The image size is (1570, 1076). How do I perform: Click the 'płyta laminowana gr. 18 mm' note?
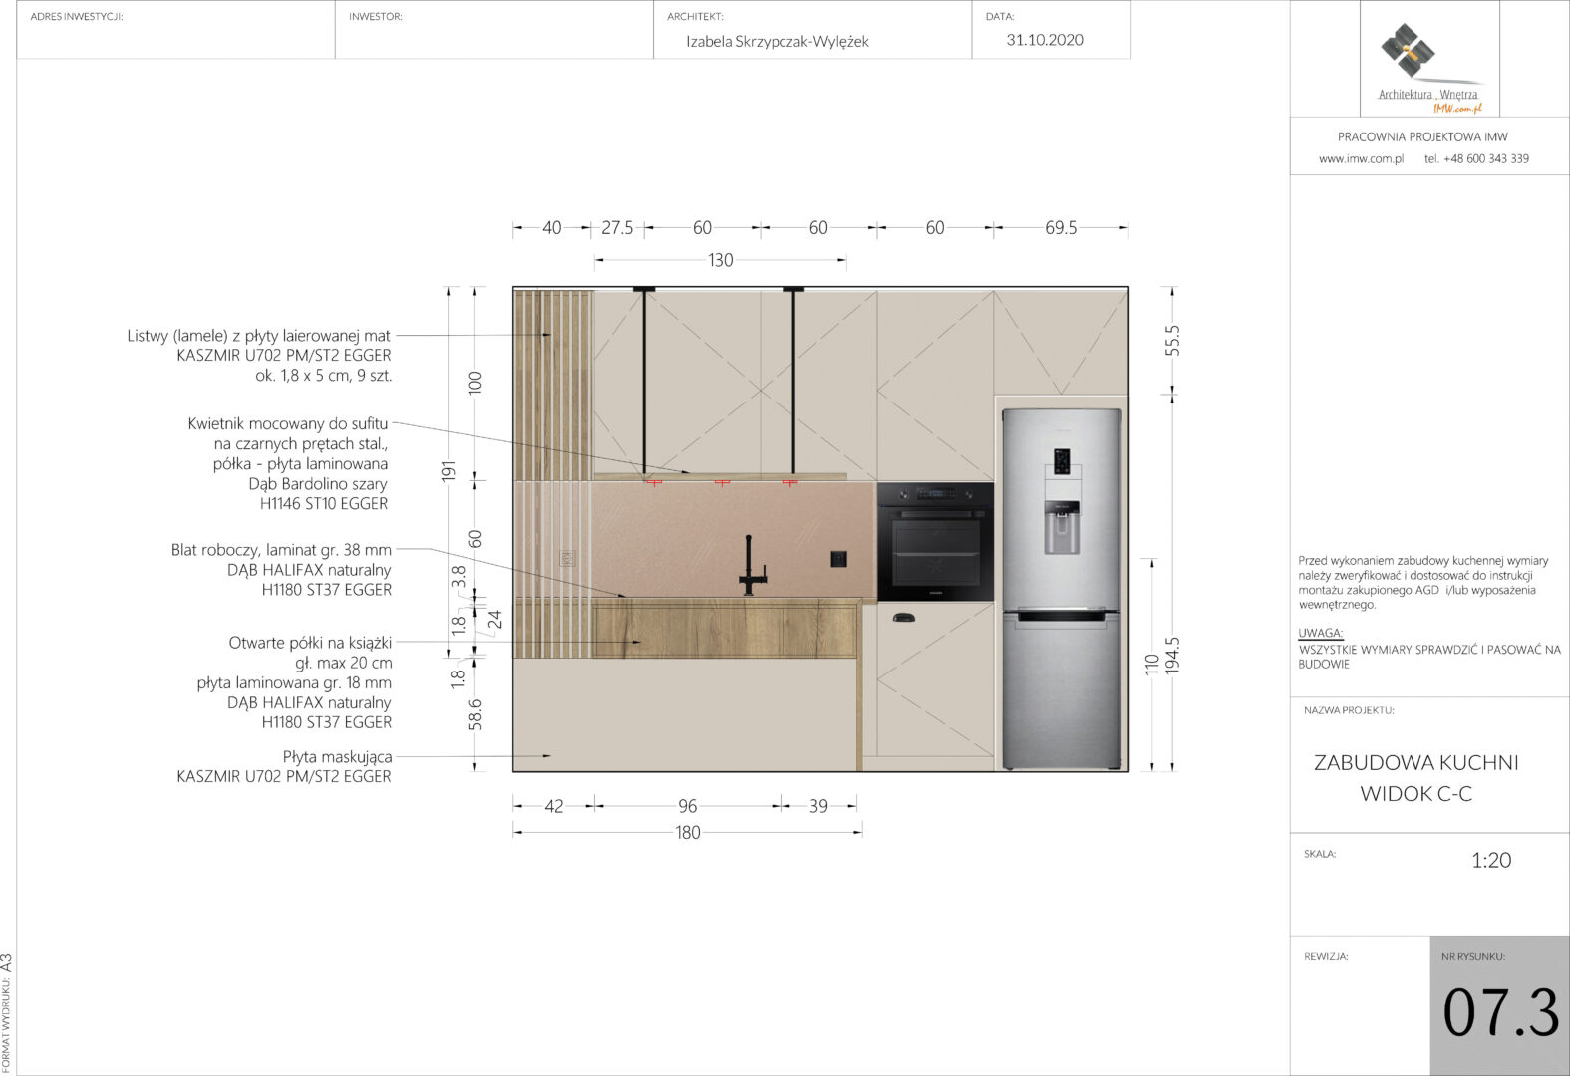294,682
